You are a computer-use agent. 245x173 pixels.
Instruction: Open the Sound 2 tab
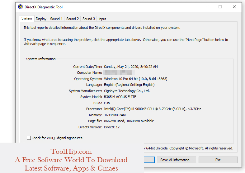click(73, 19)
